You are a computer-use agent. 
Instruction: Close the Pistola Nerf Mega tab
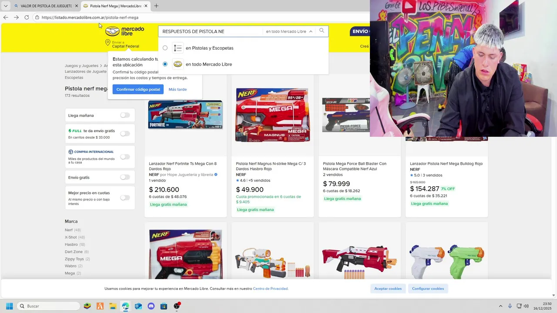pos(146,6)
